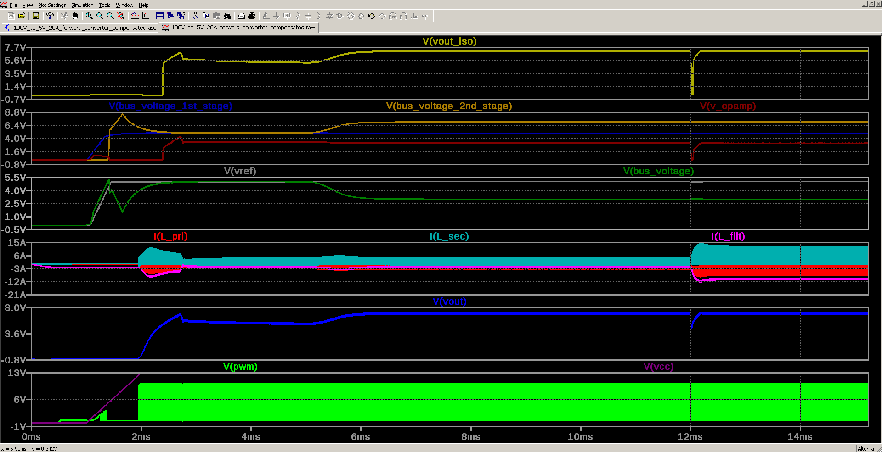This screenshot has height=452, width=882.
Task: Open the Tools menu
Action: (x=105, y=5)
